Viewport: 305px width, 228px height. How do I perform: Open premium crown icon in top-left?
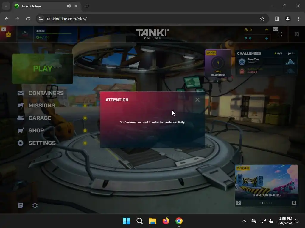click(x=8, y=34)
